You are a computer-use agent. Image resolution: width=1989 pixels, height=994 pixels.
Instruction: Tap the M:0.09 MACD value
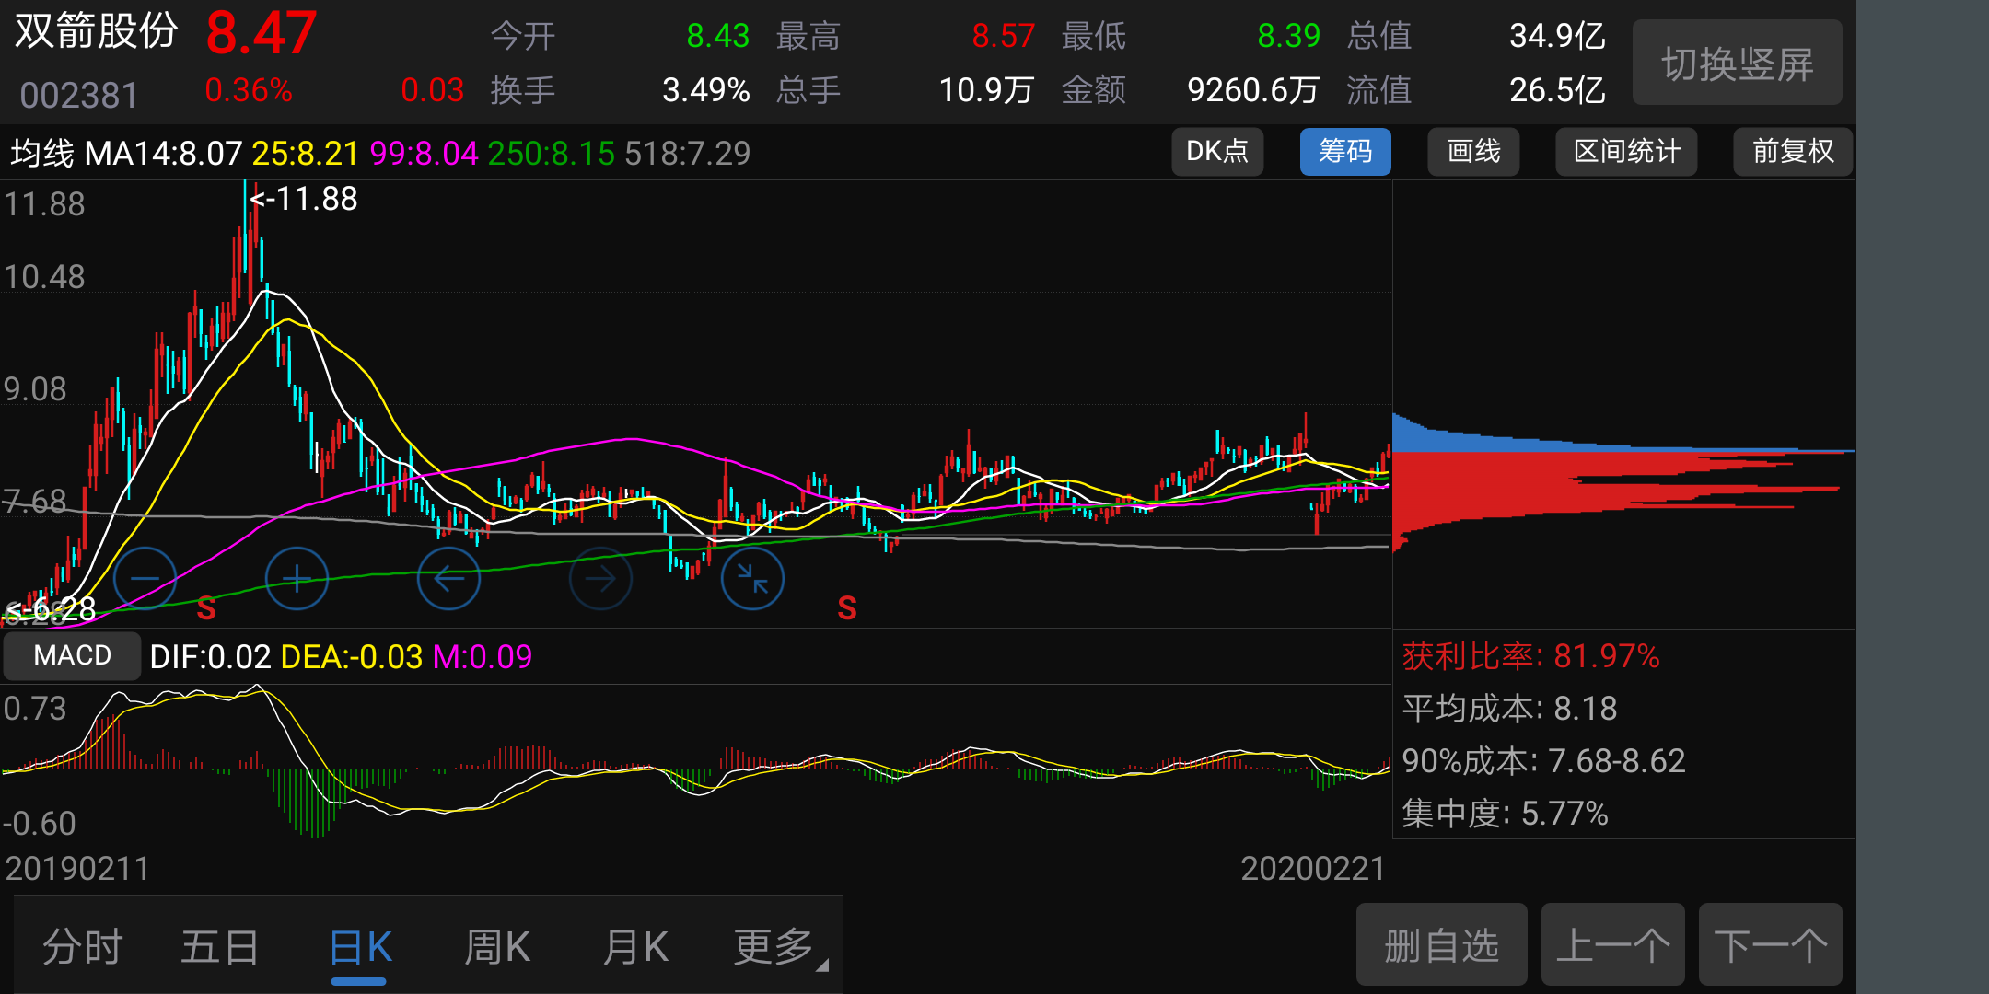[x=482, y=656]
